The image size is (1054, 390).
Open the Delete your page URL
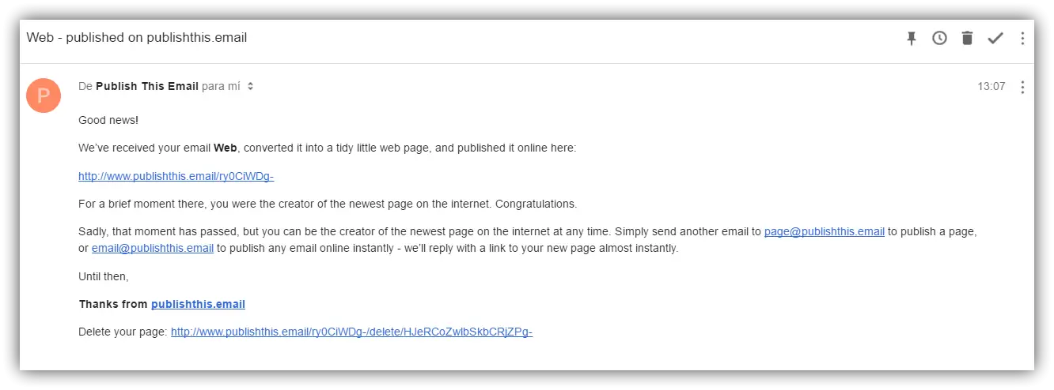click(351, 332)
